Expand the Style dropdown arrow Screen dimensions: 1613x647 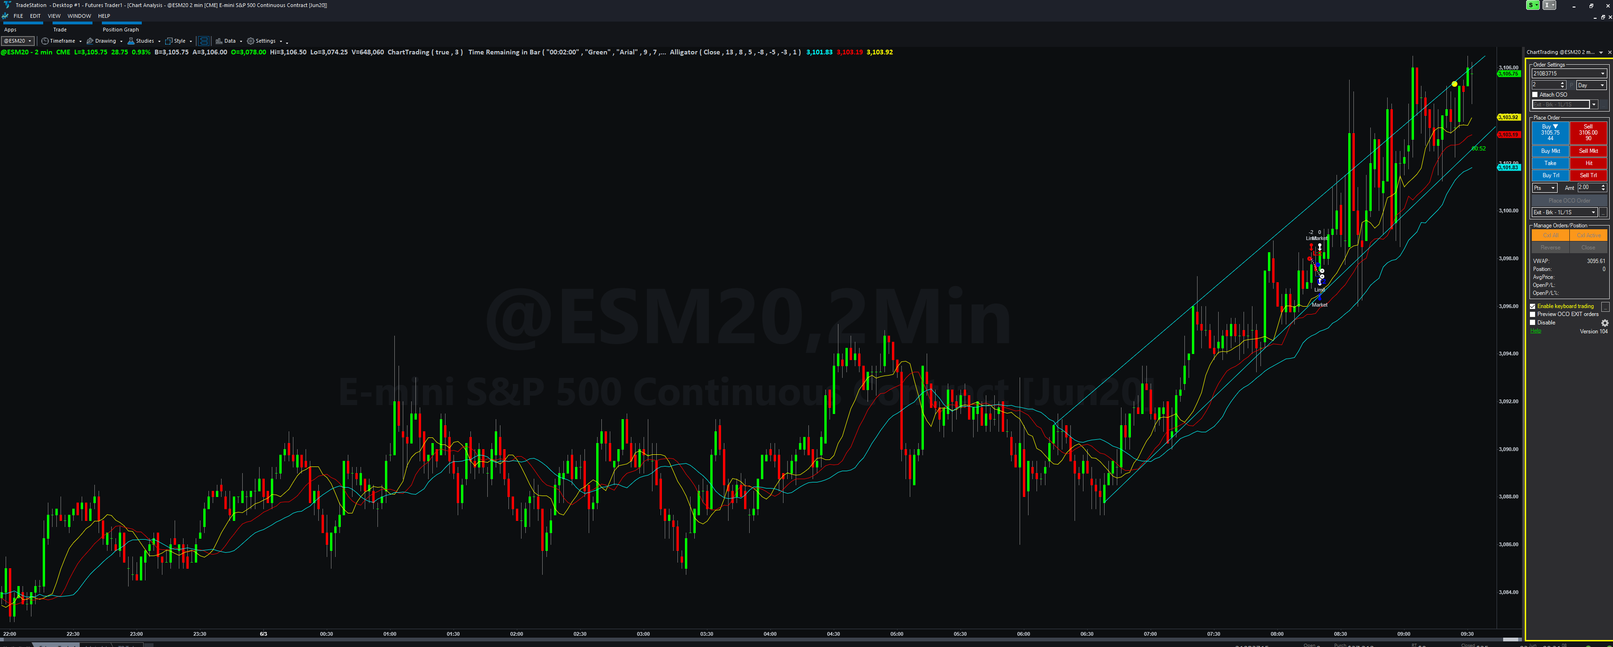pos(190,41)
